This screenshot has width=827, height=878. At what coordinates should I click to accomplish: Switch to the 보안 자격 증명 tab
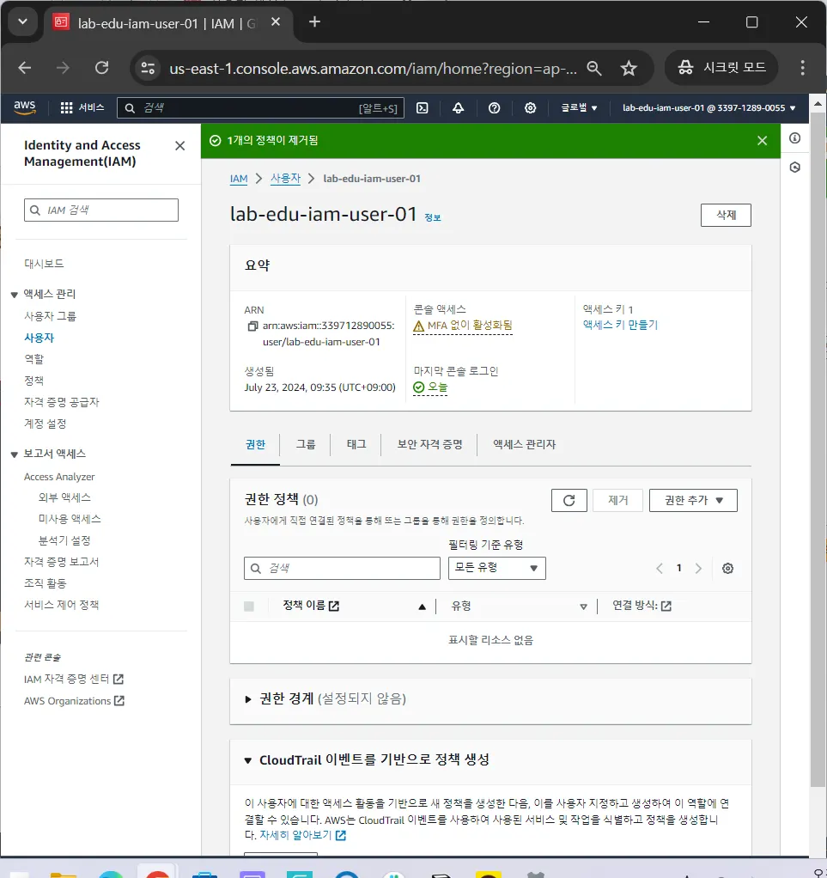click(x=429, y=445)
